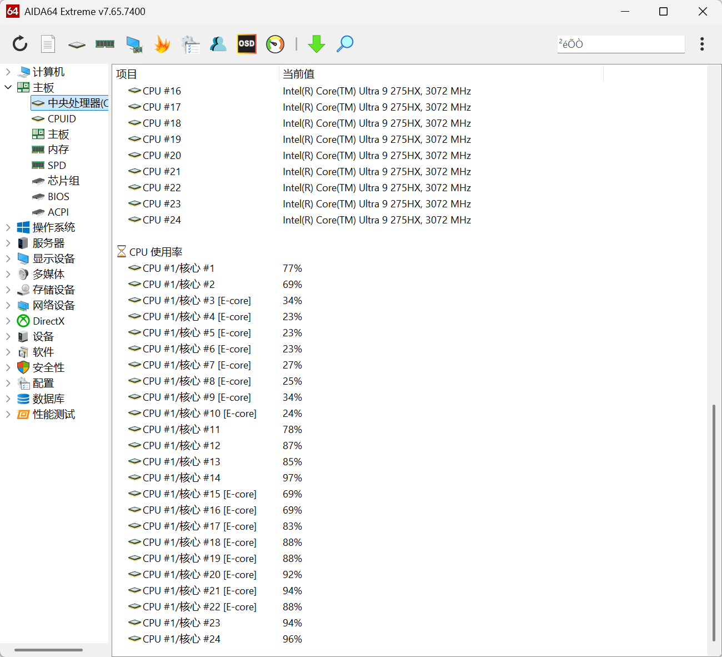Viewport: 722px width, 657px height.
Task: Open the preferences checklist toolbar icon
Action: click(190, 44)
